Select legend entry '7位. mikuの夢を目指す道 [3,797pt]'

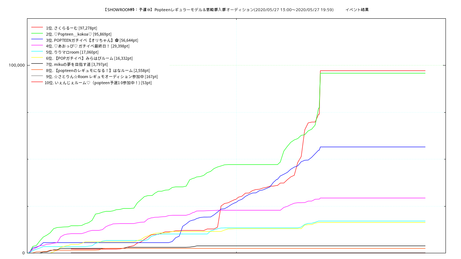77,64
